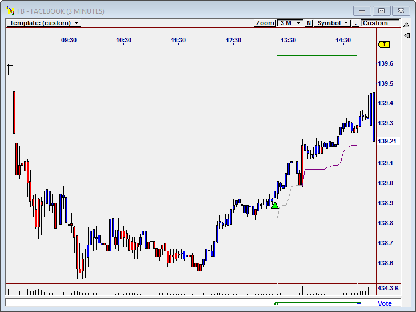Click the 139.6 price axis label
This screenshot has height=312, width=416.
[x=385, y=63]
